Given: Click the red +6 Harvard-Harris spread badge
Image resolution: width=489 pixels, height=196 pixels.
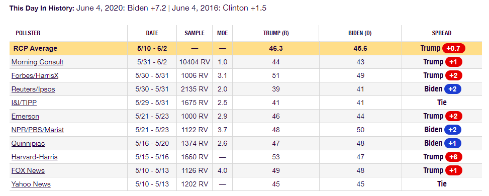Looking at the screenshot, I should point(453,157).
